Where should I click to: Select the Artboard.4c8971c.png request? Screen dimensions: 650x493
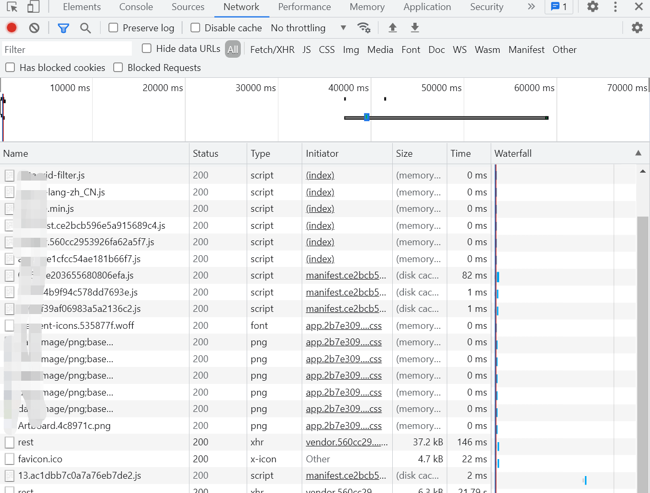coord(64,426)
